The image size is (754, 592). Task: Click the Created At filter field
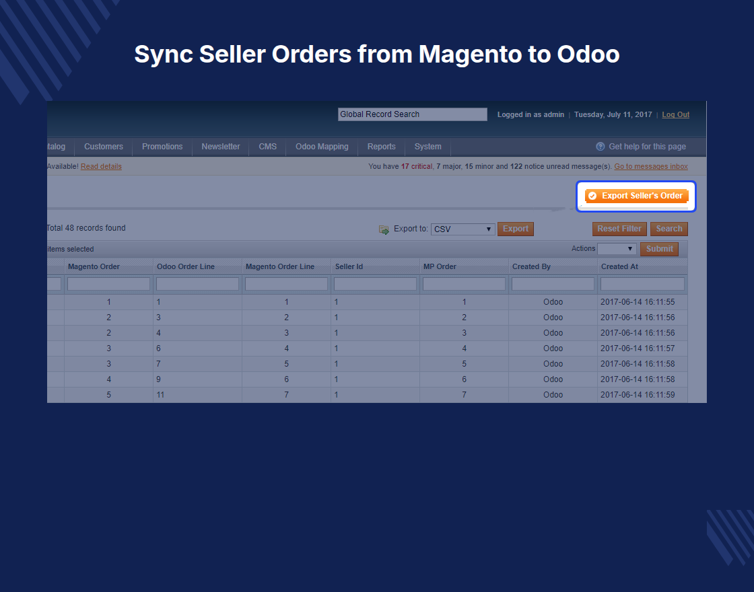pos(642,284)
